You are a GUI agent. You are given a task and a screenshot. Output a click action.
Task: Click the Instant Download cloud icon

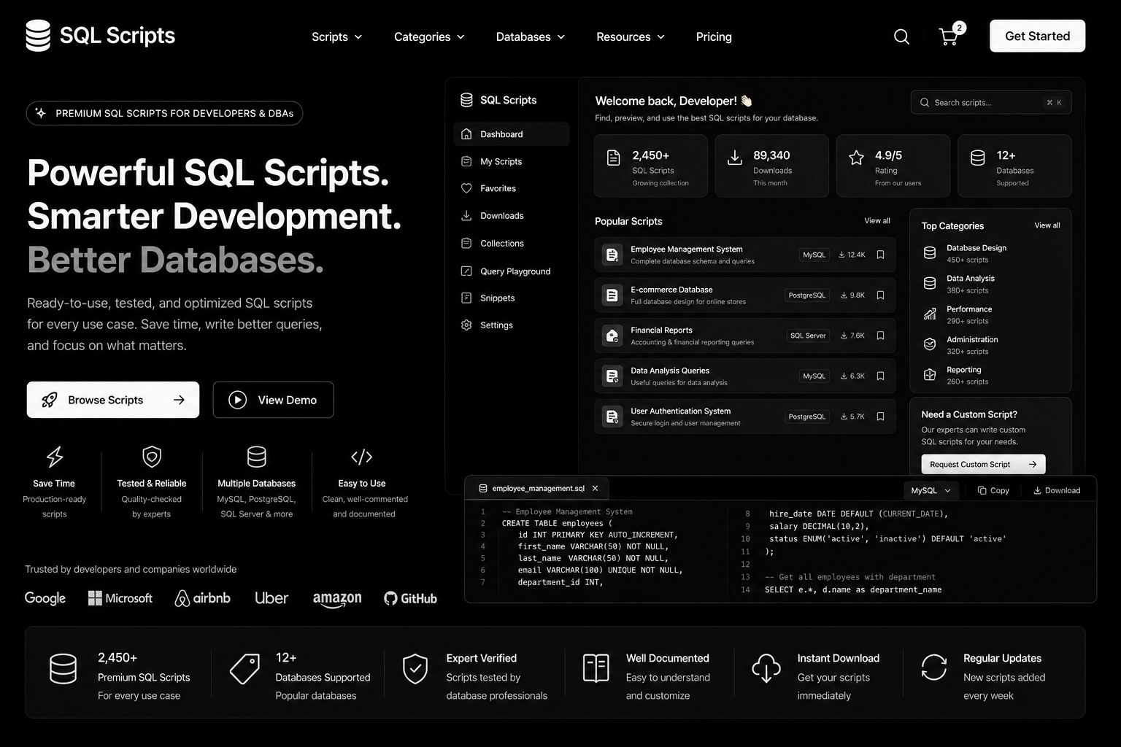click(766, 667)
